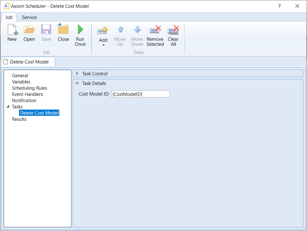This screenshot has width=307, height=231.
Task: Expand the Task Control section
Action: (x=77, y=73)
